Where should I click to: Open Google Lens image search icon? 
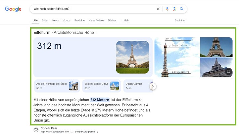[x=174, y=9]
